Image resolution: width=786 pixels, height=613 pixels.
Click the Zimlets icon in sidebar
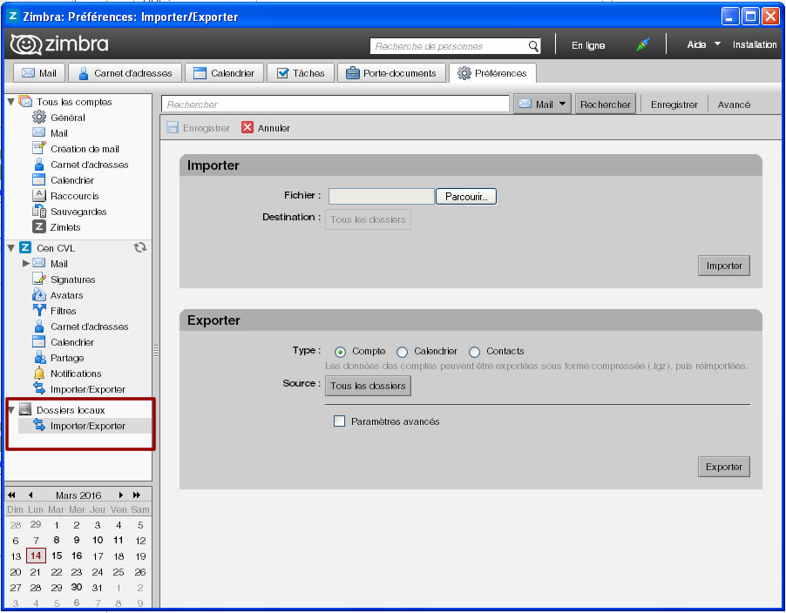[39, 227]
